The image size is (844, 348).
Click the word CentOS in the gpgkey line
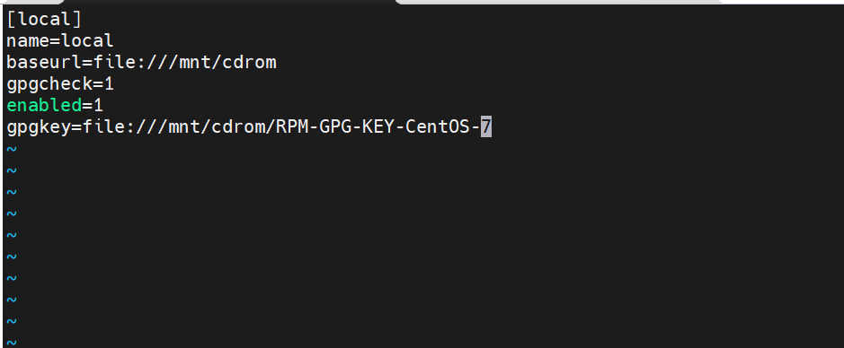point(438,126)
